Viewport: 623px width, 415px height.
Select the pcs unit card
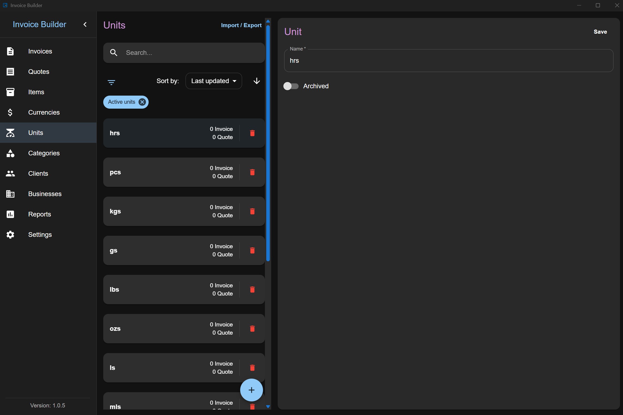[184, 172]
